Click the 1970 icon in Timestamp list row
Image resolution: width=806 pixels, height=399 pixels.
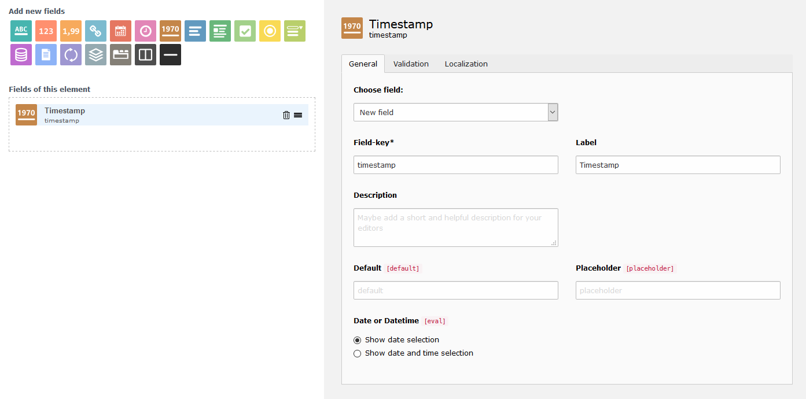point(26,114)
